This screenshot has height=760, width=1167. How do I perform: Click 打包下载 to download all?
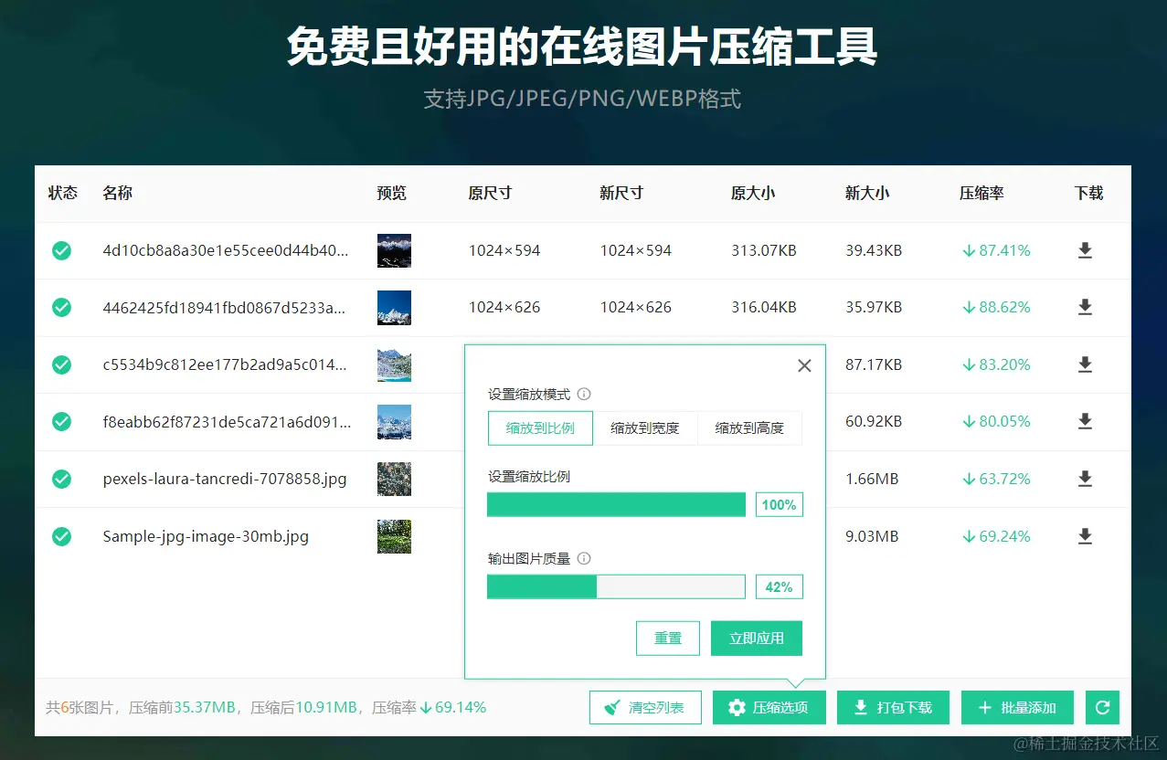click(x=893, y=707)
